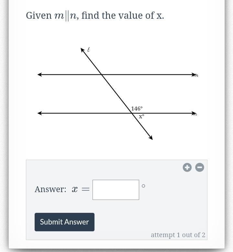233x252 pixels.
Task: Click left arrowhead of the upper line
Action: (x=39, y=74)
